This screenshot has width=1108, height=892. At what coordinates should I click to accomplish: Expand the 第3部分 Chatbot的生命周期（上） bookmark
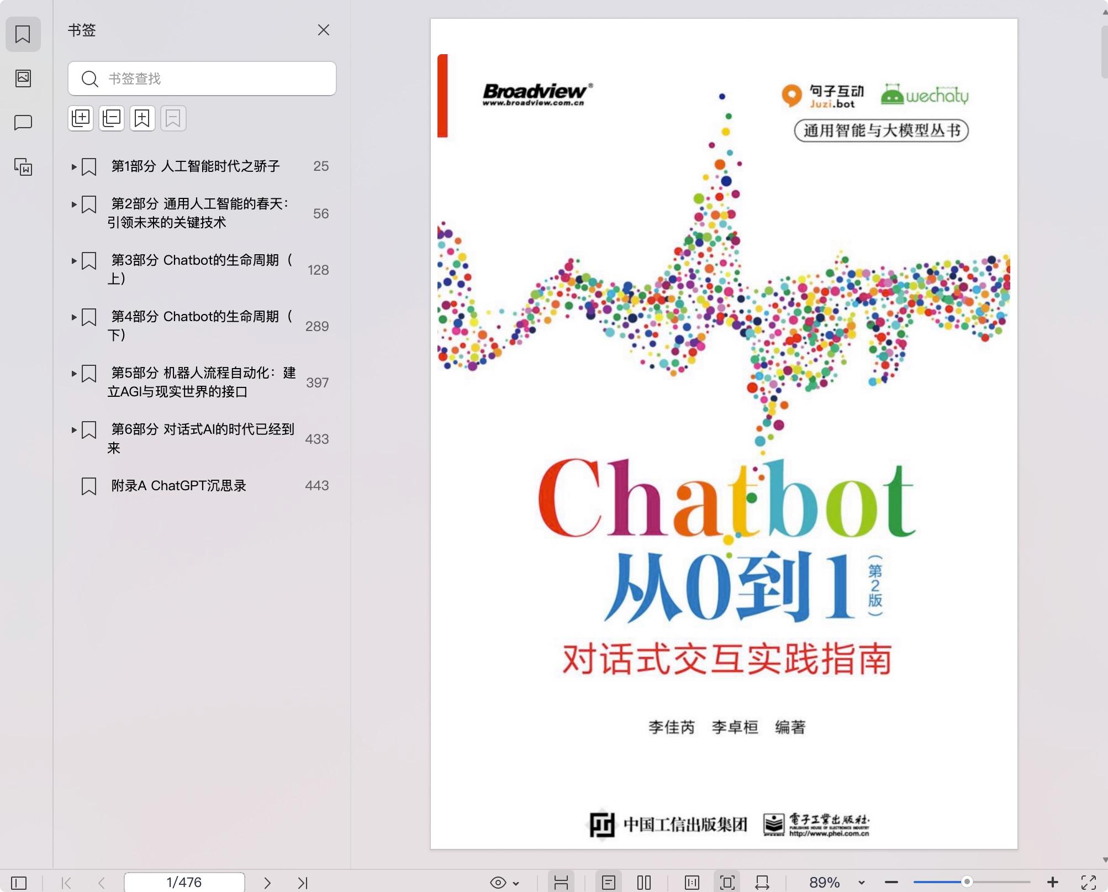click(74, 261)
